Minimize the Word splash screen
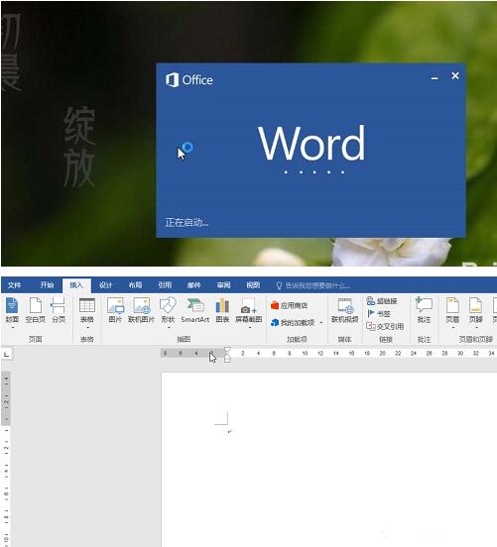Screen dimensions: 497x547 (x=435, y=78)
